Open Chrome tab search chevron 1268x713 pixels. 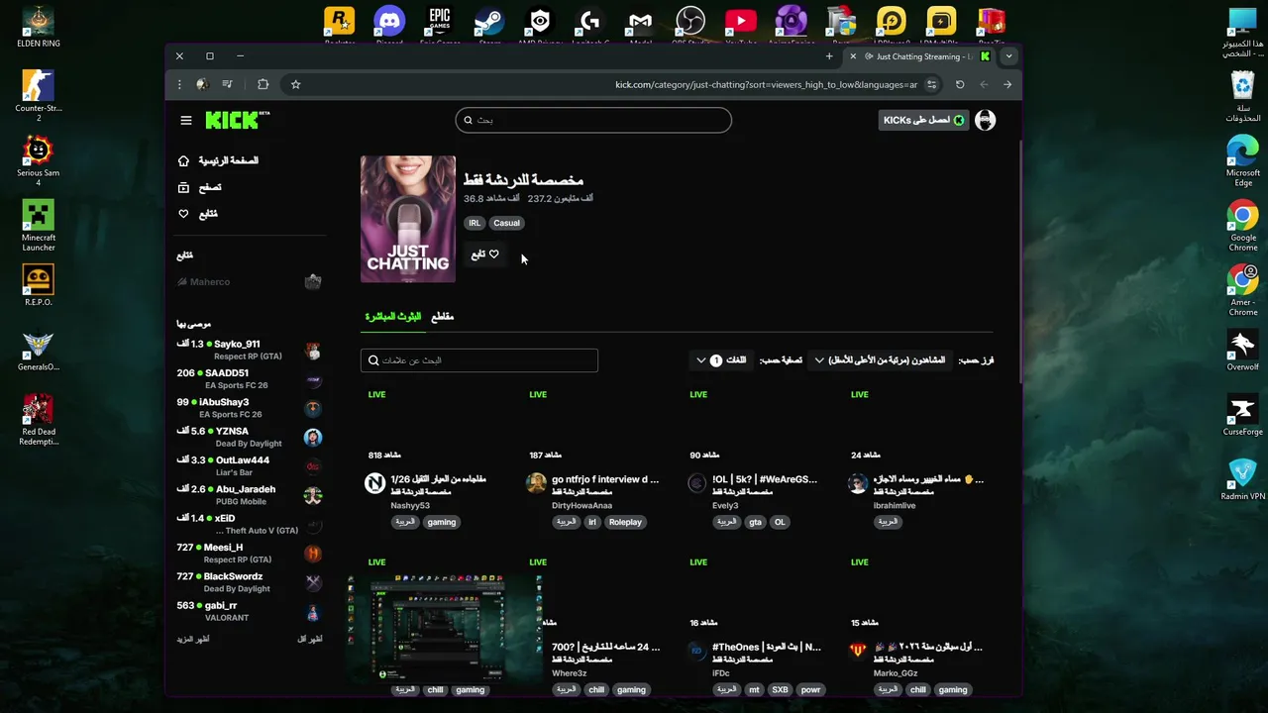pyautogui.click(x=1008, y=56)
